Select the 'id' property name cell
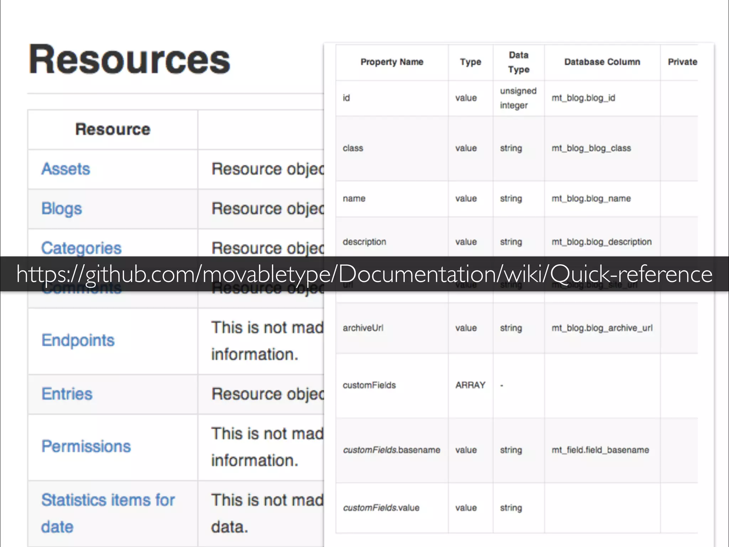 392,98
